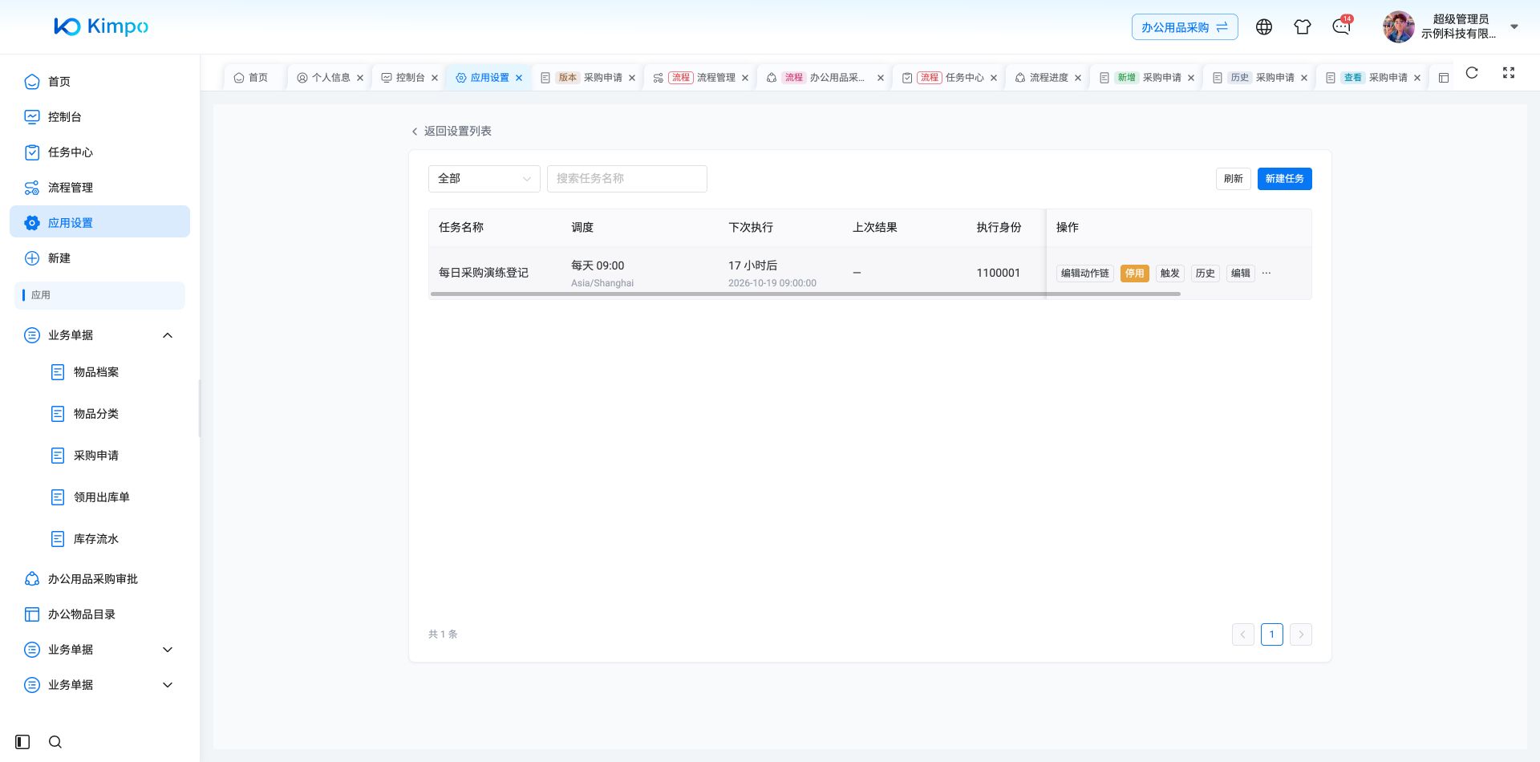1540x762 pixels.
Task: Close the 个人信息 tab
Action: (x=360, y=78)
